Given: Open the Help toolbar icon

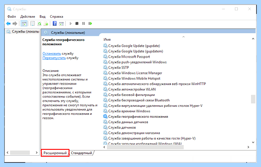Looking at the screenshot, I should pos(55,24).
